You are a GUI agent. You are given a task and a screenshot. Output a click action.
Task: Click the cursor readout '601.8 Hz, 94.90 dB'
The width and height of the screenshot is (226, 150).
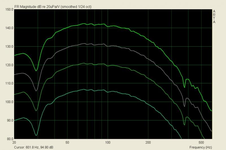pos(39,147)
